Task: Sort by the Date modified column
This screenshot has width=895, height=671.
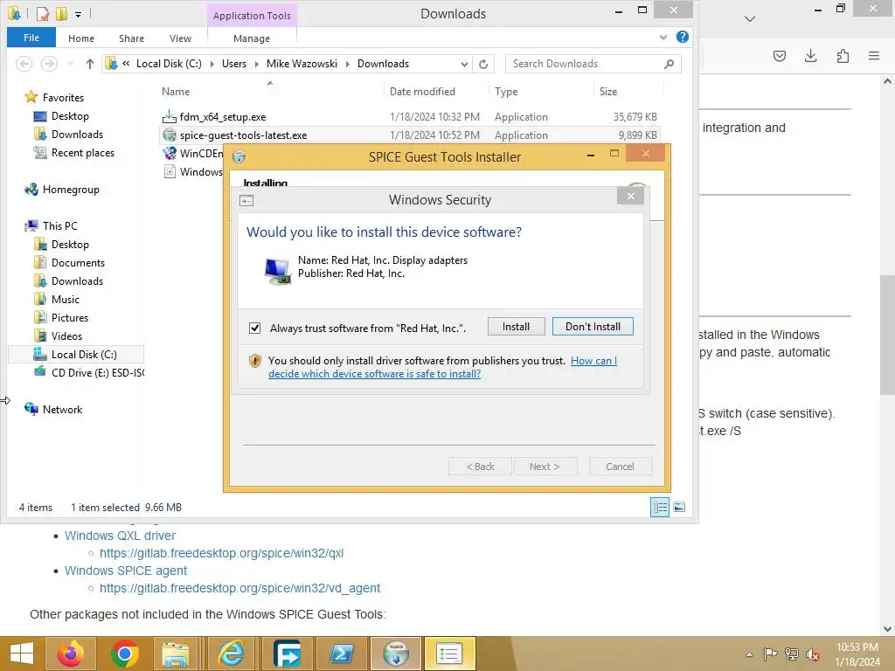Action: click(422, 91)
